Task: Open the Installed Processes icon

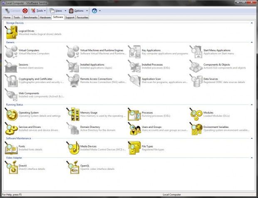Action: coord(134,66)
